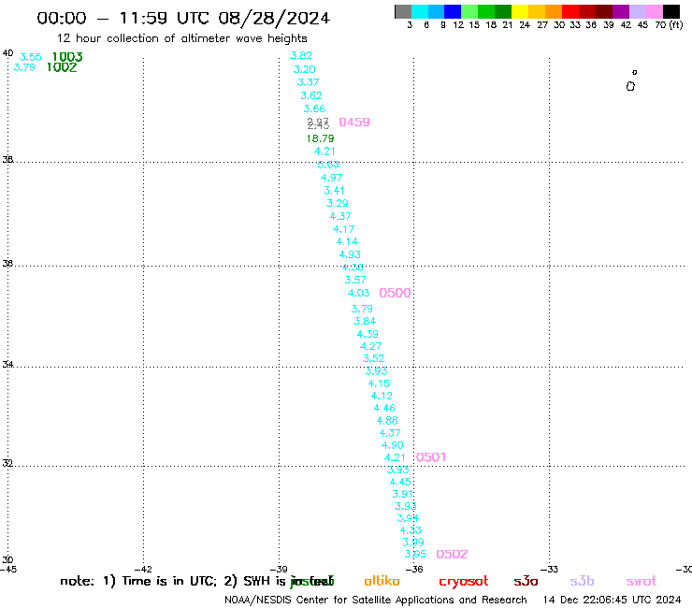Screen dimensions: 692x608
Task: Click the small island outline in upper right
Action: 630,86
